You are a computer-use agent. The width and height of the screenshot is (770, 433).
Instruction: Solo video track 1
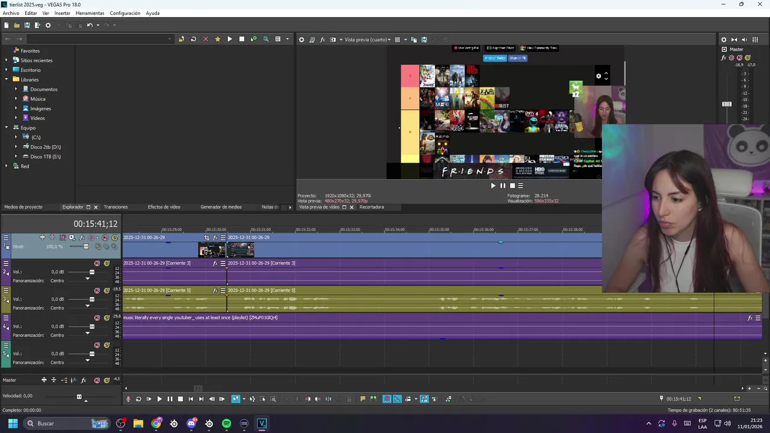tap(114, 238)
